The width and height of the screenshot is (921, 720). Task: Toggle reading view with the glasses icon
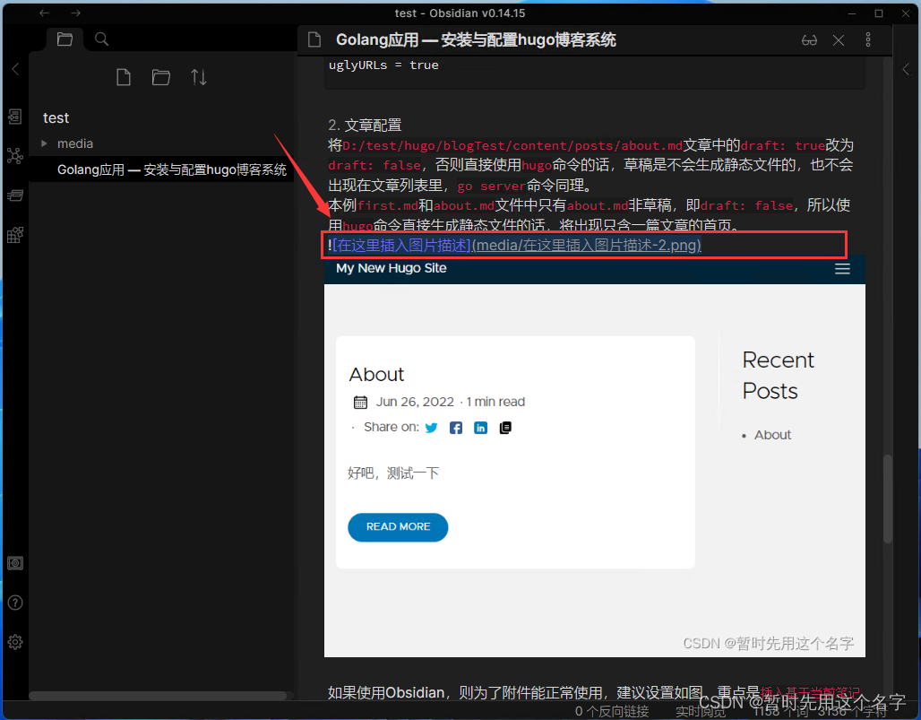click(809, 39)
